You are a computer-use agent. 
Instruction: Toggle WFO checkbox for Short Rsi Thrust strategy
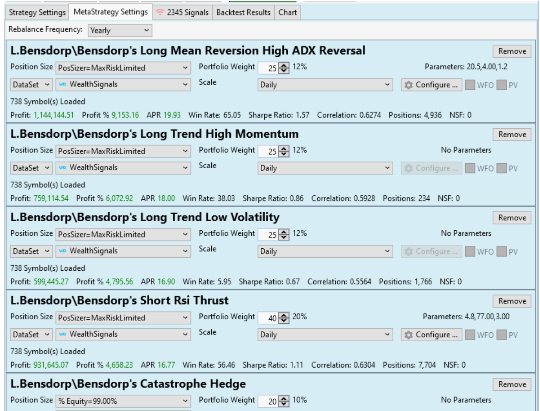tap(470, 334)
